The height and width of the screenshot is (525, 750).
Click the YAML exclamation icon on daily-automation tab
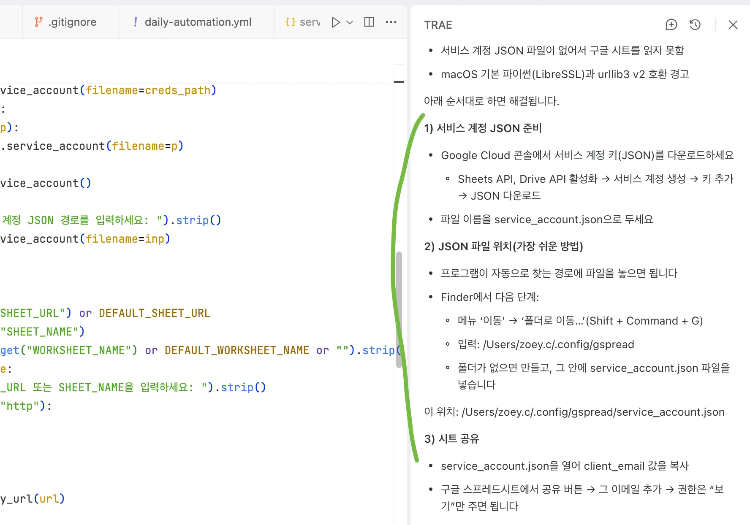coord(135,22)
